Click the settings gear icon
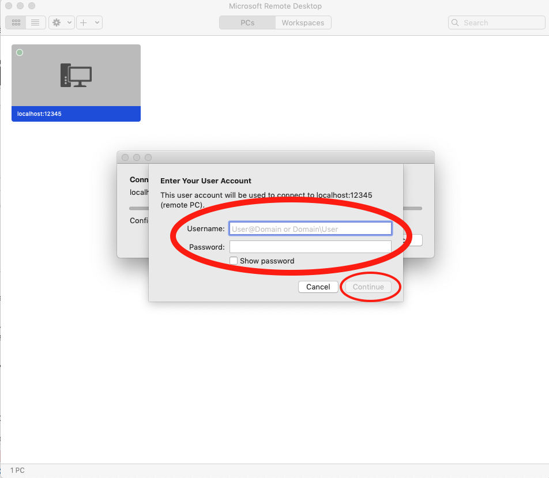The height and width of the screenshot is (478, 549). (57, 22)
